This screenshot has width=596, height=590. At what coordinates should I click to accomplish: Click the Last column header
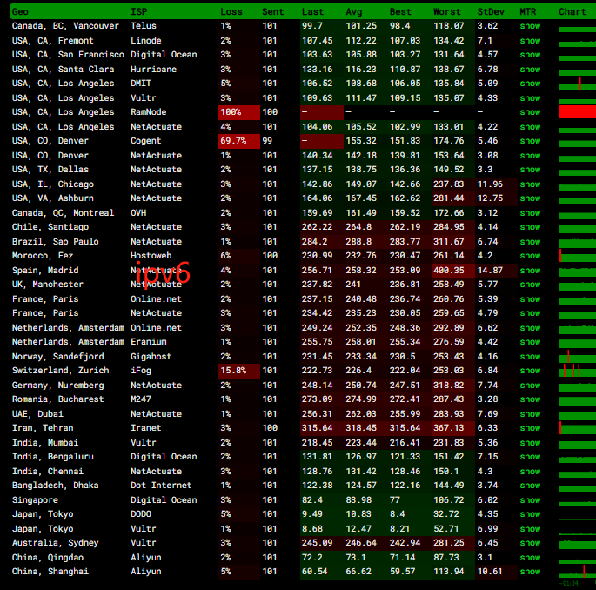click(x=312, y=12)
